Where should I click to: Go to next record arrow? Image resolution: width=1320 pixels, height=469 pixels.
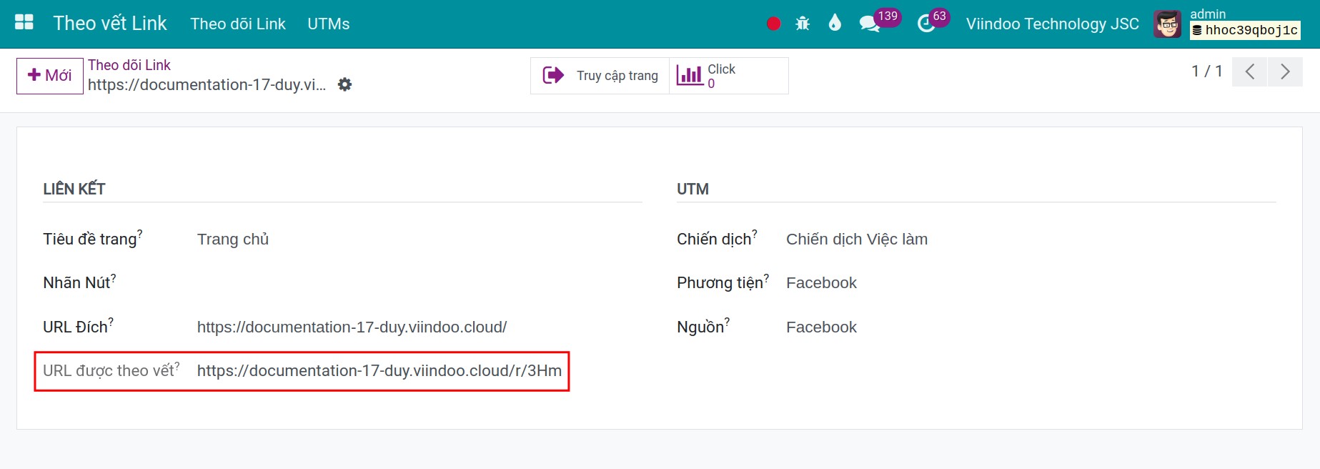click(x=1285, y=71)
